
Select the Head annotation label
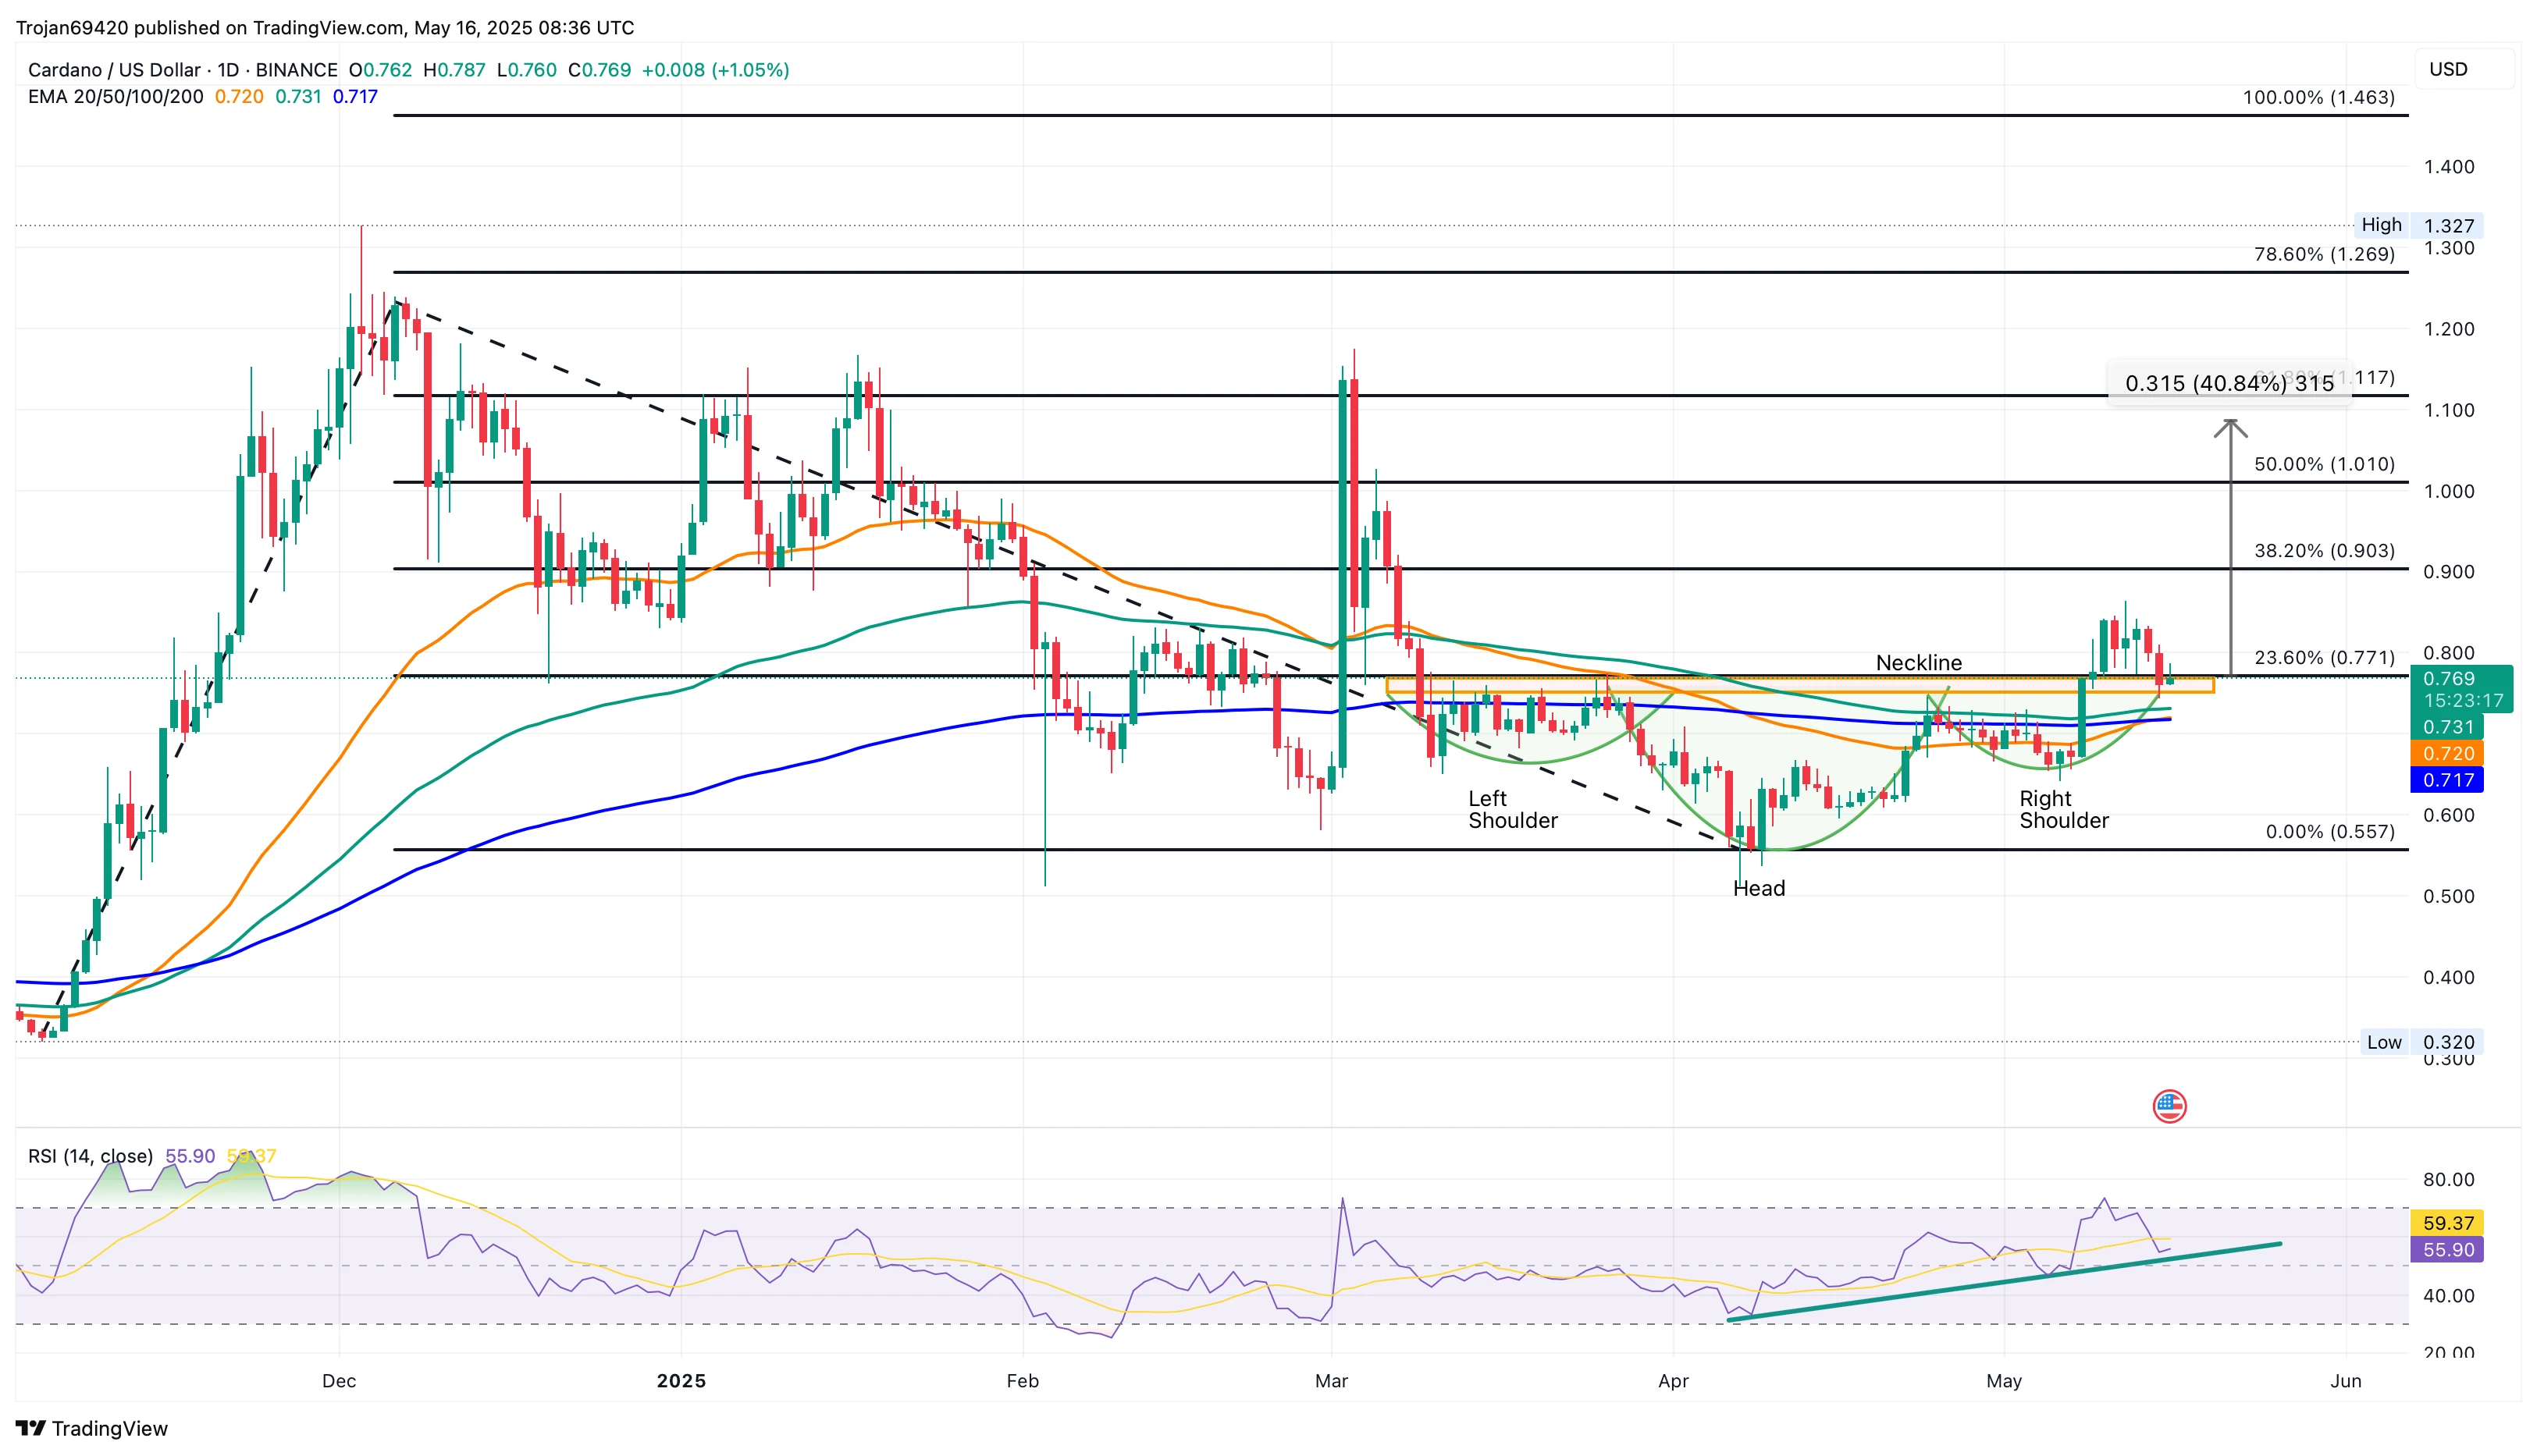pos(1758,888)
